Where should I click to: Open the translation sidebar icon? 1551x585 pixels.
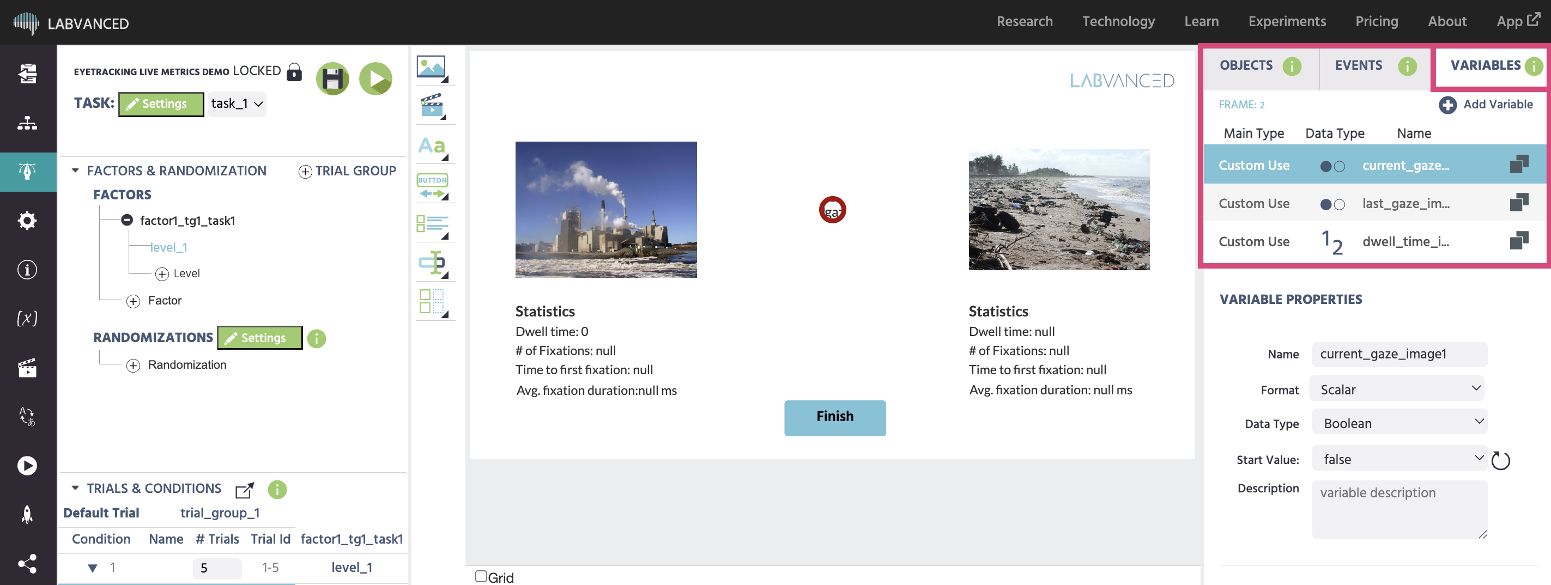tap(27, 417)
